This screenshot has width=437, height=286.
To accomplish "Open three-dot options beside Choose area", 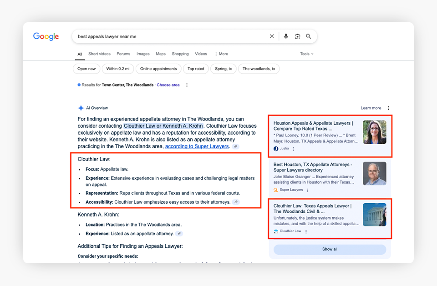I will [x=187, y=85].
